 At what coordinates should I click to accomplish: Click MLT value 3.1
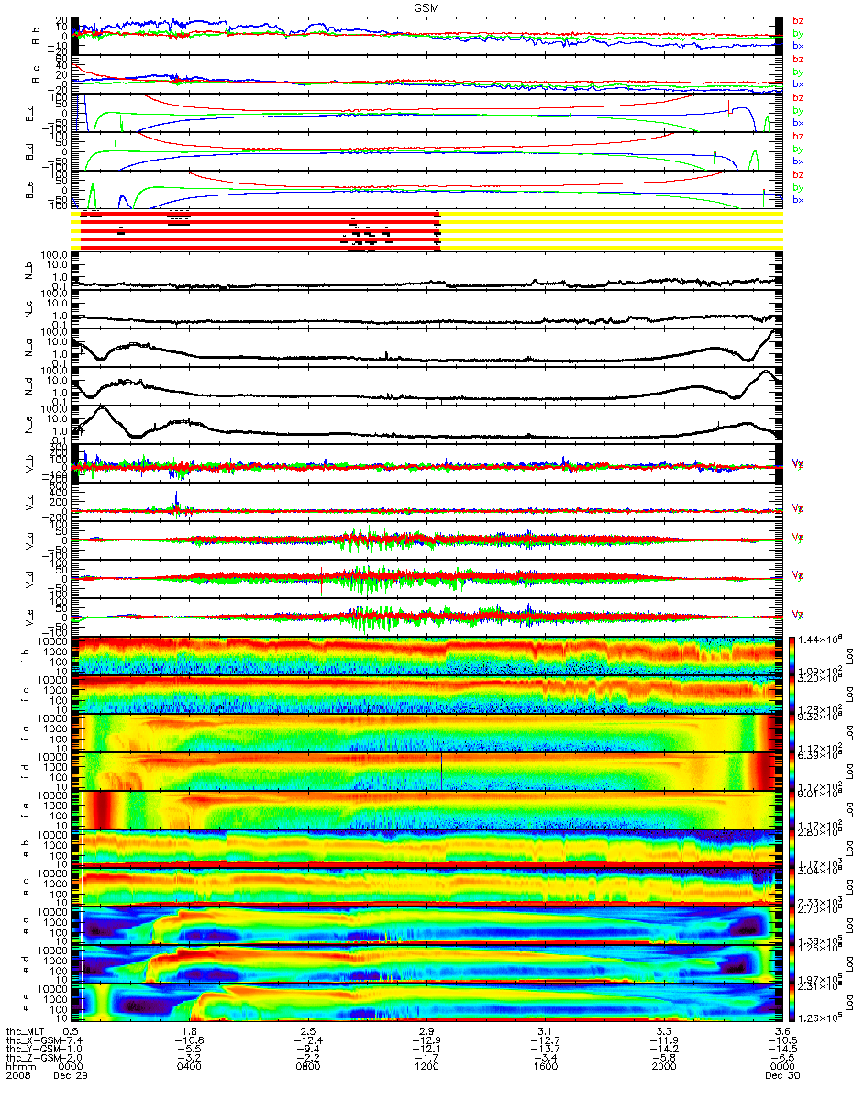[545, 1031]
